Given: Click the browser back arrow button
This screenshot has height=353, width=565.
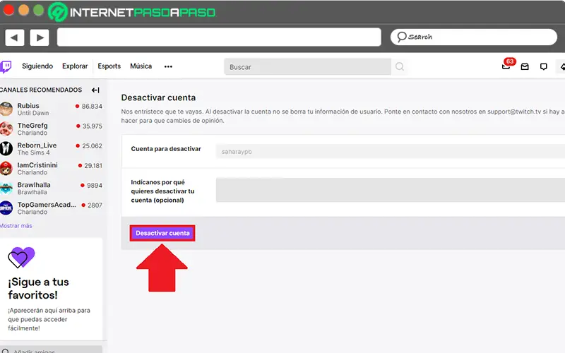Looking at the screenshot, I should coord(15,37).
